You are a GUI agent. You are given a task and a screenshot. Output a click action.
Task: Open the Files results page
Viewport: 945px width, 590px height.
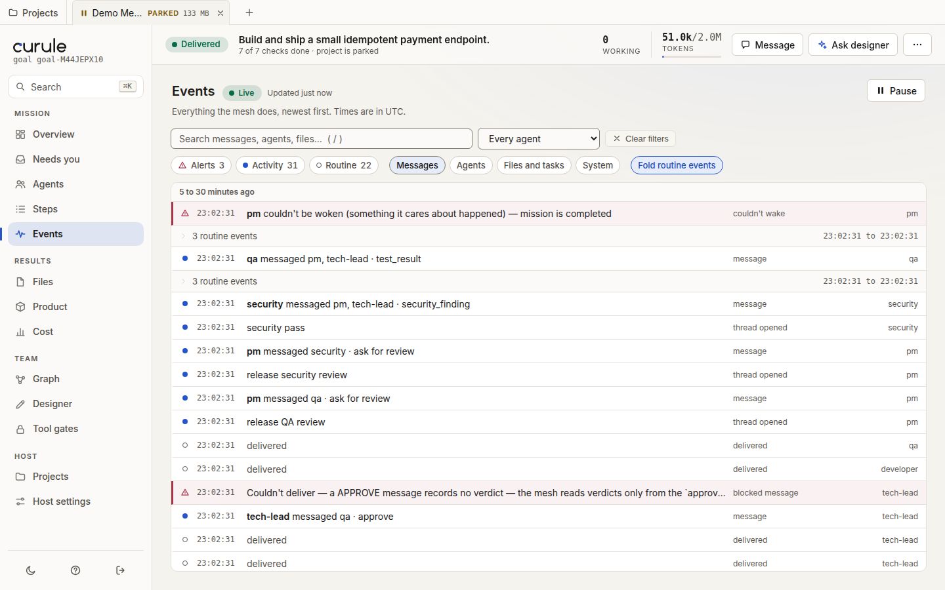[75, 282]
